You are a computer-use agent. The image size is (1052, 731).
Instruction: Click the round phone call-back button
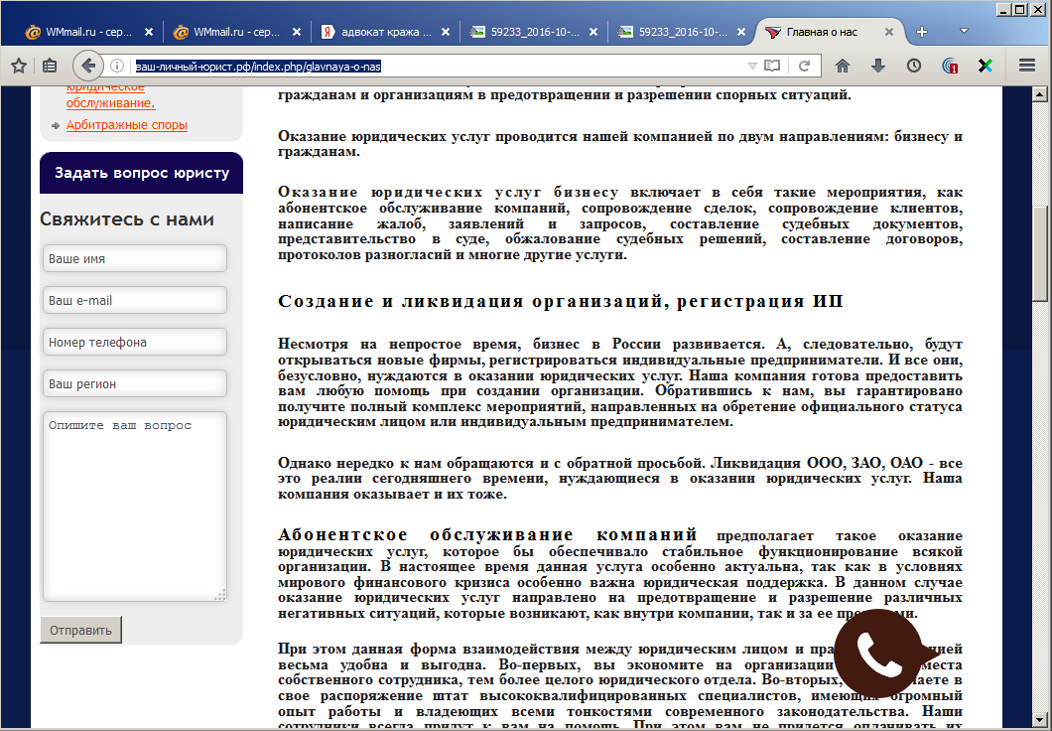877,654
